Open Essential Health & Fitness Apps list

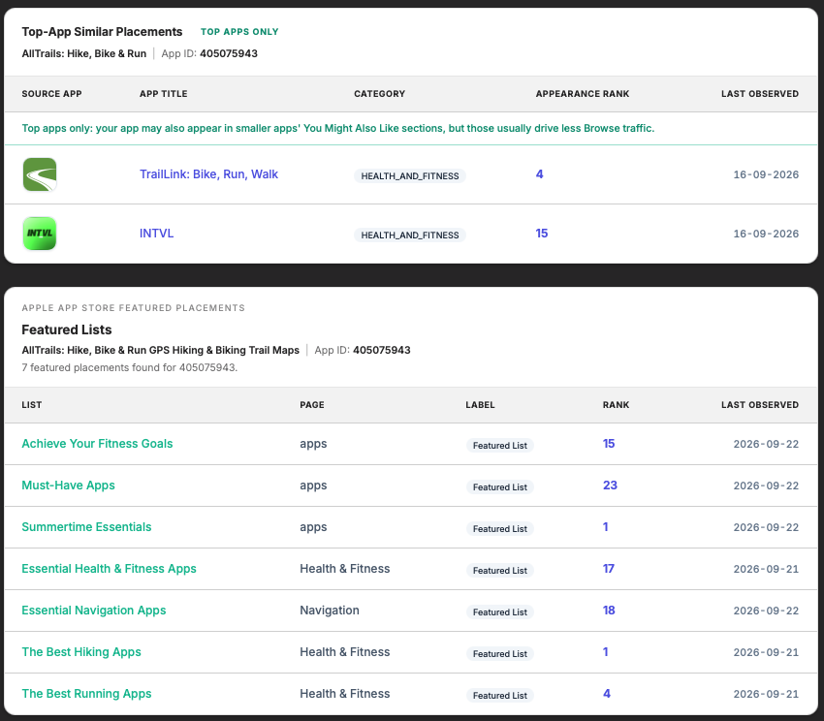coord(109,569)
